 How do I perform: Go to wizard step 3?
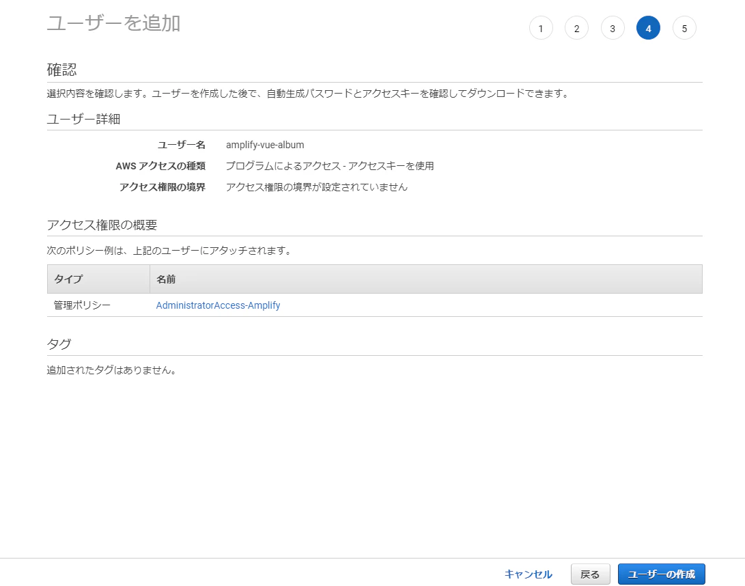pos(613,28)
